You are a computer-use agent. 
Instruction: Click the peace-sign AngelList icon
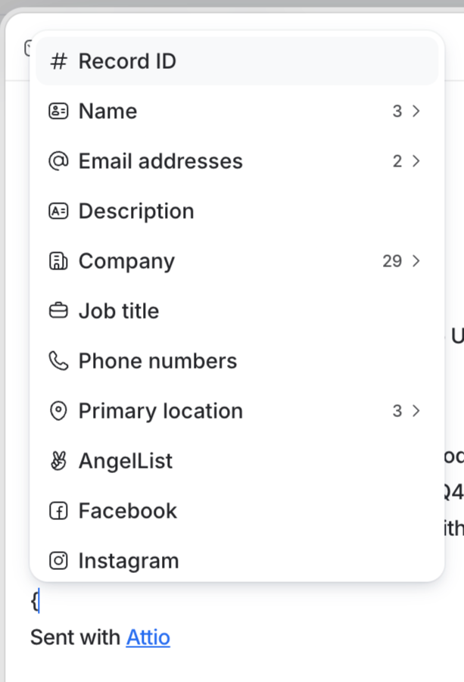(58, 460)
